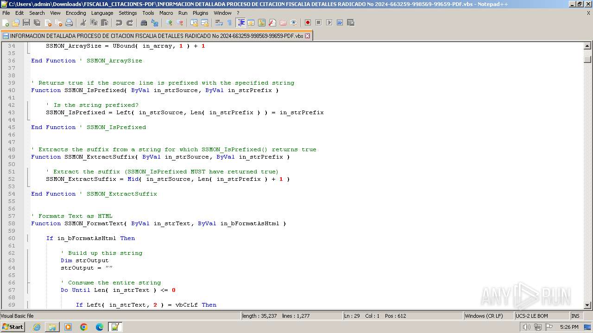Image resolution: width=593 pixels, height=333 pixels.
Task: Open Find with the binoculars icon
Action: (144, 23)
